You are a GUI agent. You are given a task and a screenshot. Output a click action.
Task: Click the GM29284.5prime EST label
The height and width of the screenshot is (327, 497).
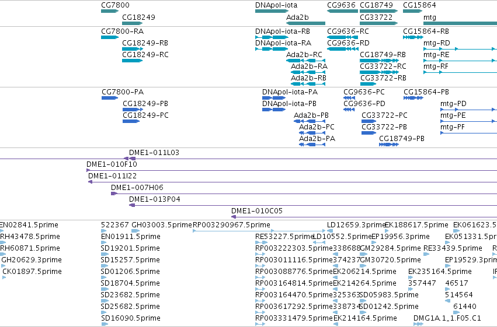point(390,248)
